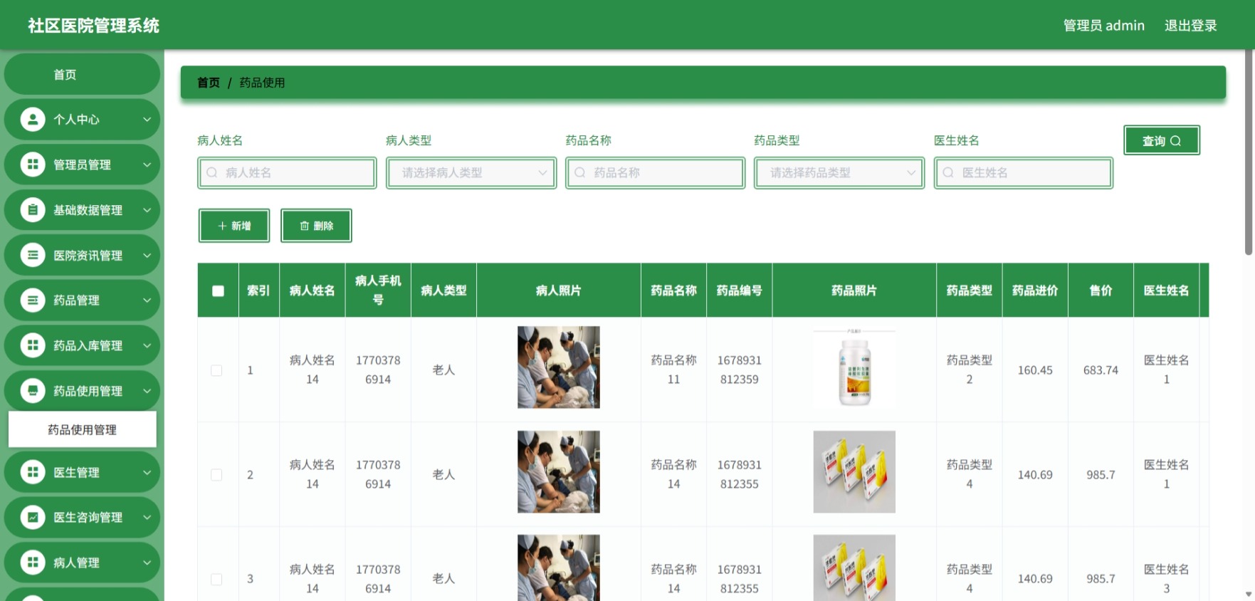Click the 个人中心 user icon

[x=32, y=119]
